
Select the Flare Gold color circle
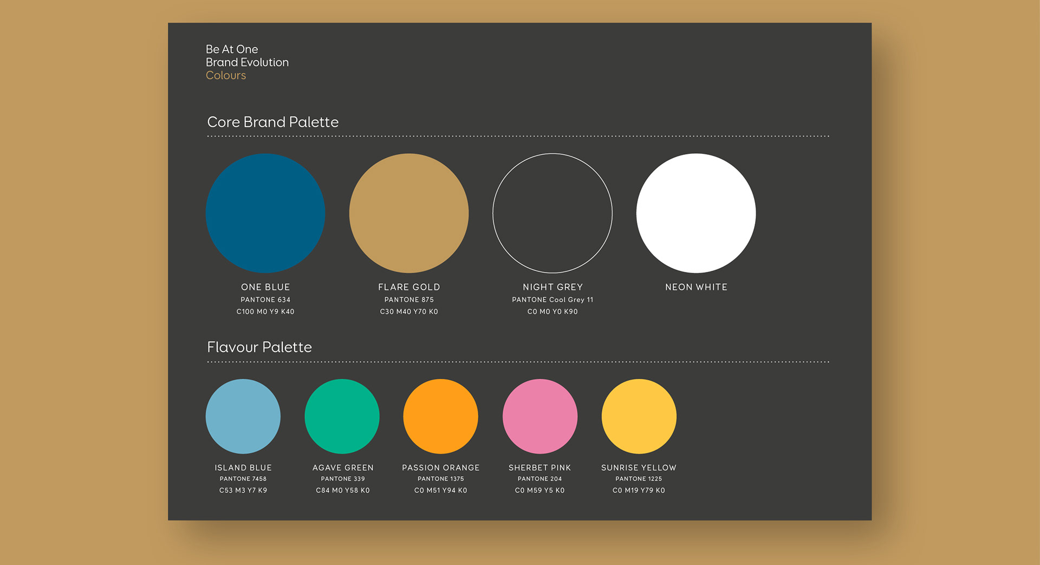click(409, 213)
